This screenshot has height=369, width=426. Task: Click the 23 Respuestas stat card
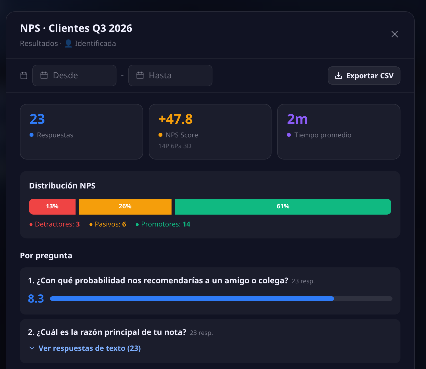point(82,132)
